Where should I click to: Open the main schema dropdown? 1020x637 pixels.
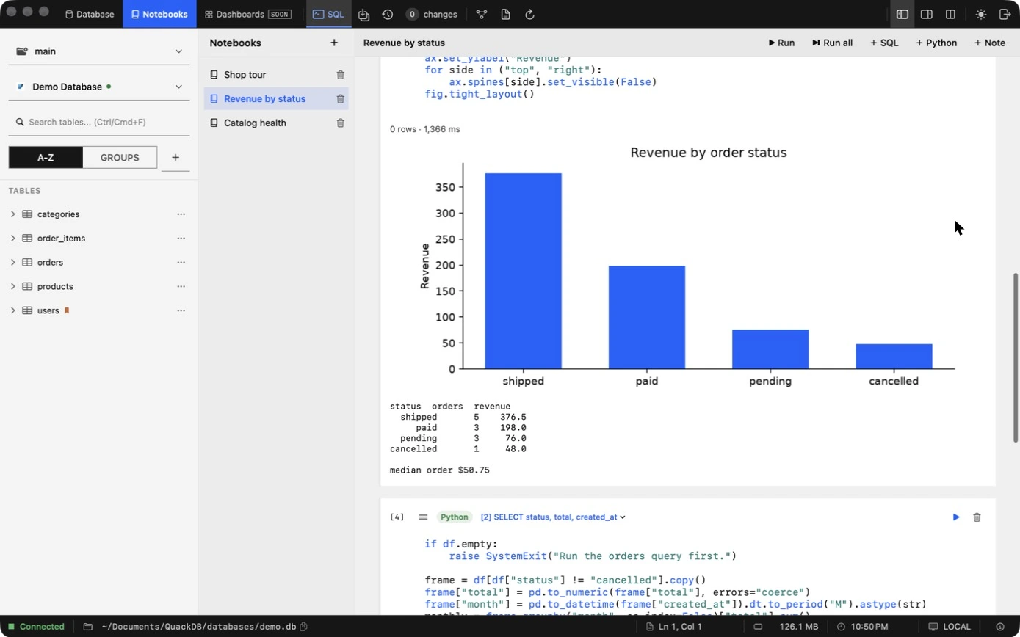point(99,51)
